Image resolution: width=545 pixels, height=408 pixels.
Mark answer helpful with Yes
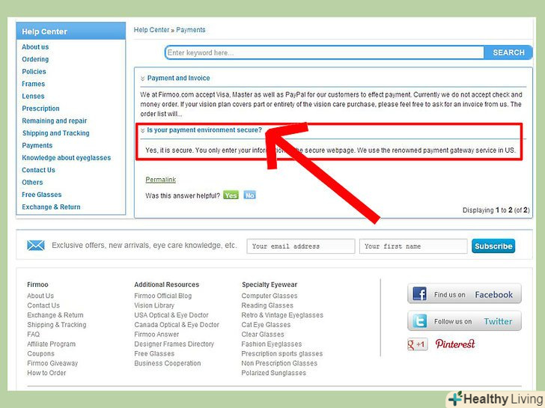click(231, 195)
